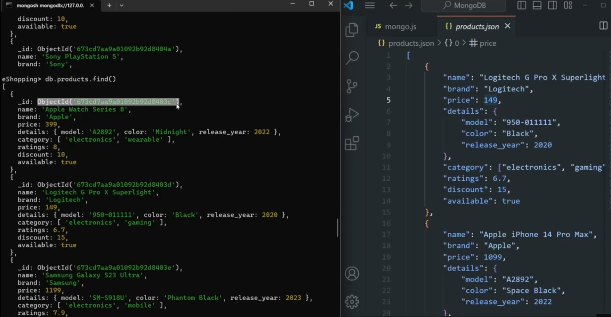Close the mongosh terminal tab
This screenshot has width=611, height=317.
(92, 5)
